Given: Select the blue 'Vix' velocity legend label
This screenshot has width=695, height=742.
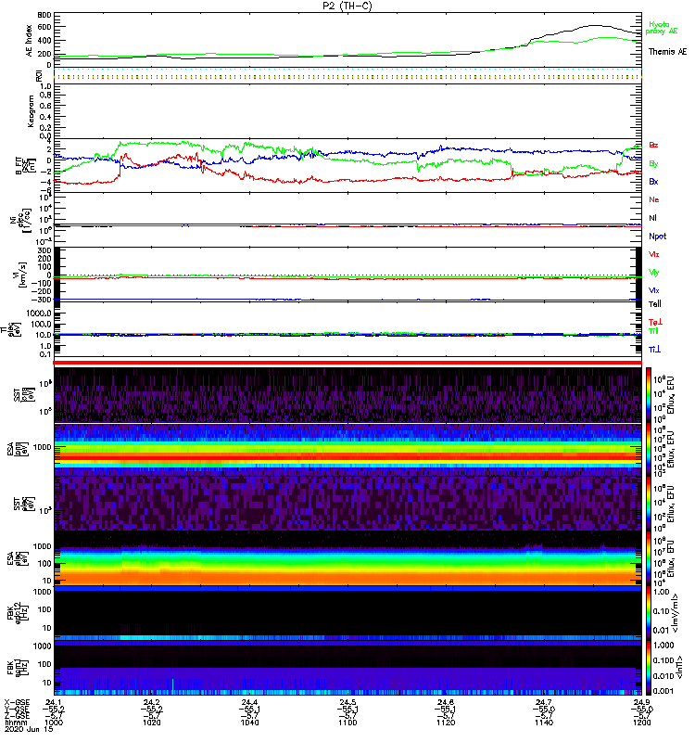Looking at the screenshot, I should pos(653,290).
